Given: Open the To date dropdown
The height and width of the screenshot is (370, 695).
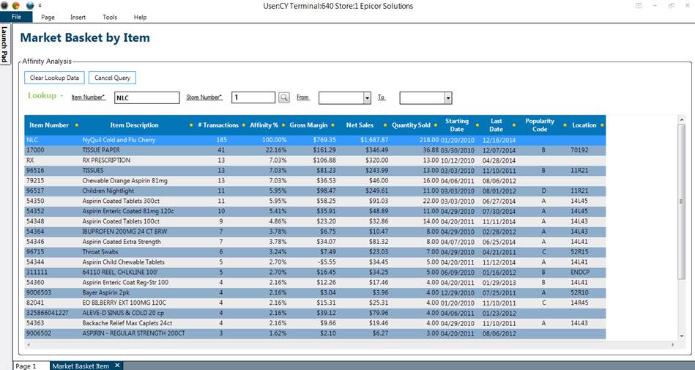Looking at the screenshot, I should pyautogui.click(x=447, y=97).
